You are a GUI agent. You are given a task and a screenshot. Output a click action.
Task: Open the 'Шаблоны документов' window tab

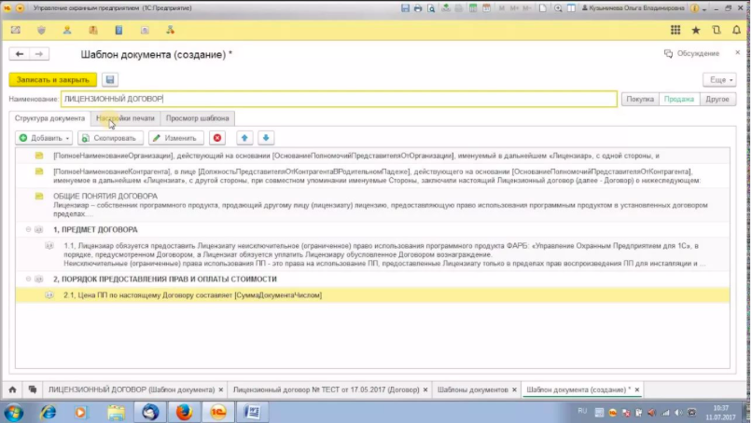point(472,390)
